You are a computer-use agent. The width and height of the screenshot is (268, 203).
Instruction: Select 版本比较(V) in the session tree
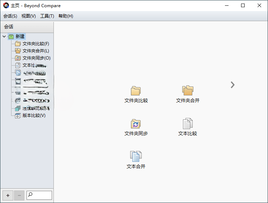[30, 115]
